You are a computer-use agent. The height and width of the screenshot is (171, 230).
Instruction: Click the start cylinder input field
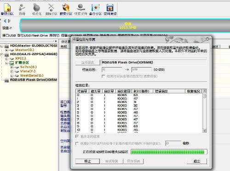click(112, 70)
